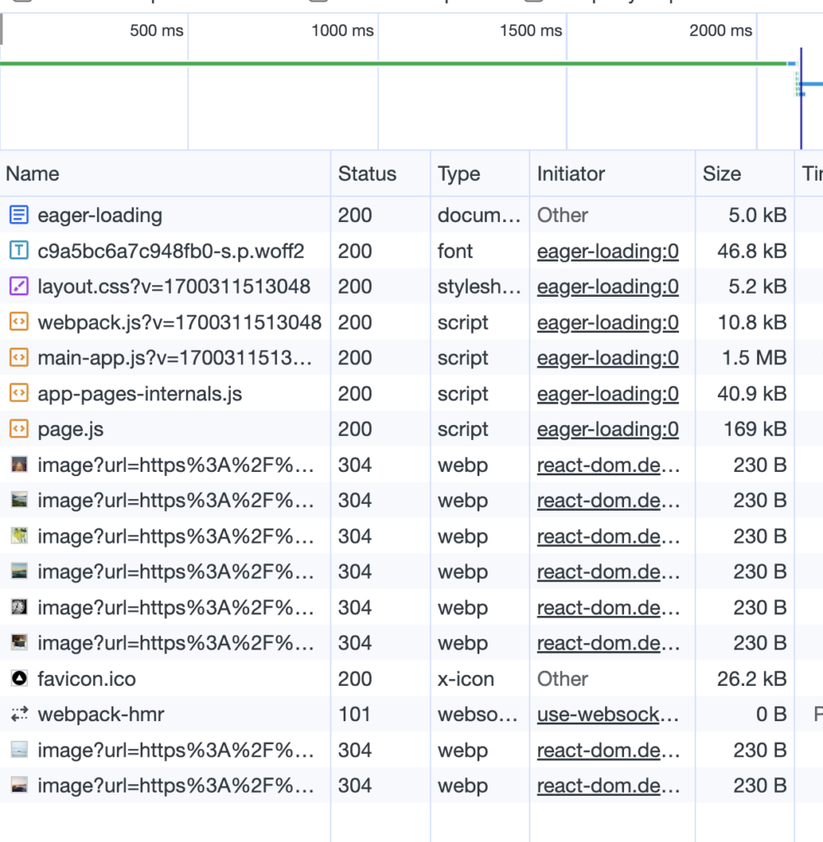Click the websocket arrows icon beside webpack-hmr
This screenshot has height=842, width=823.
(20, 715)
